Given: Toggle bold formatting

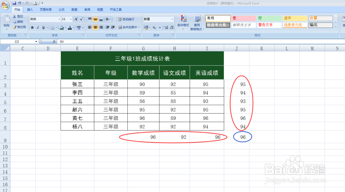Looking at the screenshot, I should (x=32, y=28).
